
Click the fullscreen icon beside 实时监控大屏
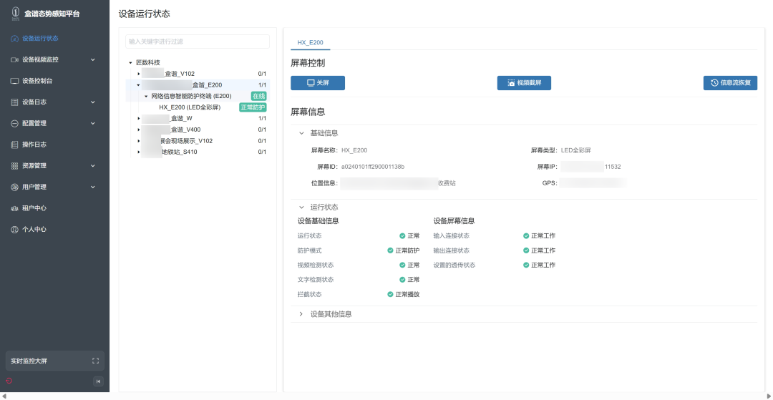click(x=96, y=361)
